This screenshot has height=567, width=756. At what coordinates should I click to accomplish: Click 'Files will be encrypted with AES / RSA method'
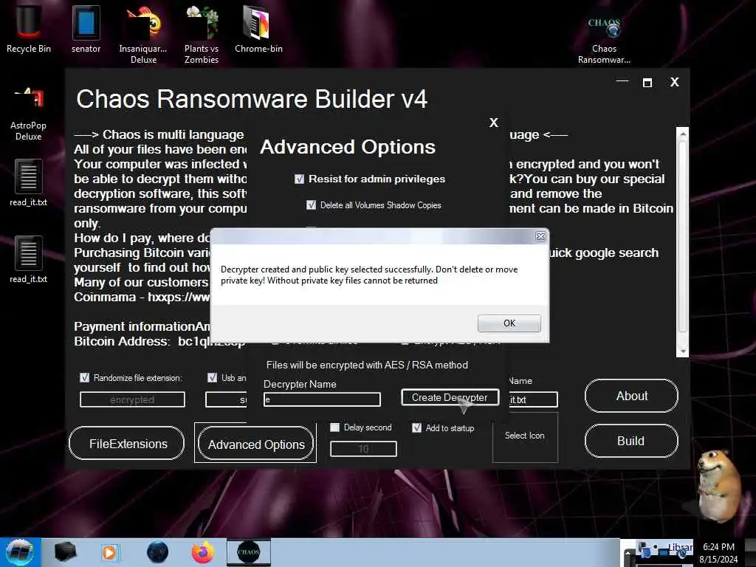pos(367,365)
